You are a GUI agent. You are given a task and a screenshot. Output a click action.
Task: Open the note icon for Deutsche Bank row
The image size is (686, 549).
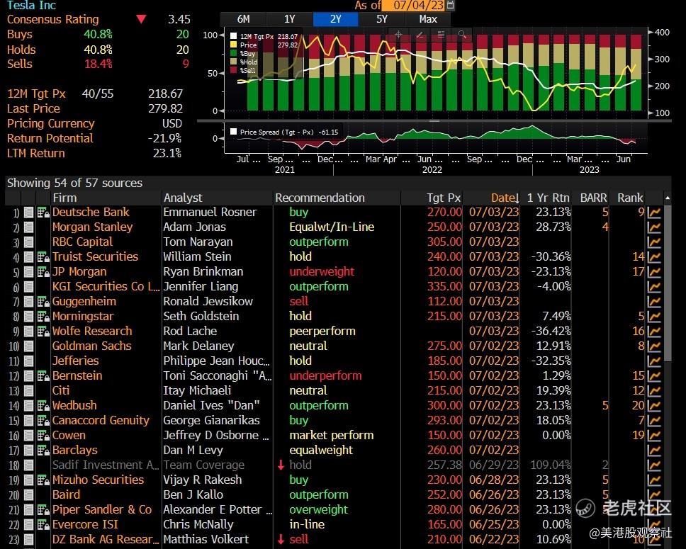click(x=29, y=213)
